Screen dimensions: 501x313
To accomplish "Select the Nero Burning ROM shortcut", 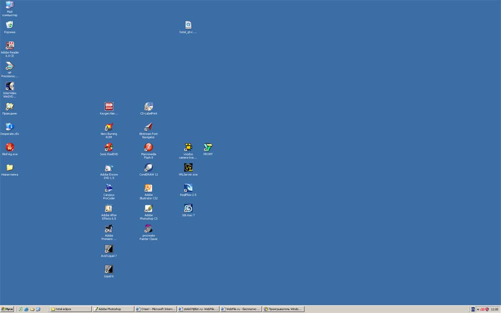I will 109,127.
